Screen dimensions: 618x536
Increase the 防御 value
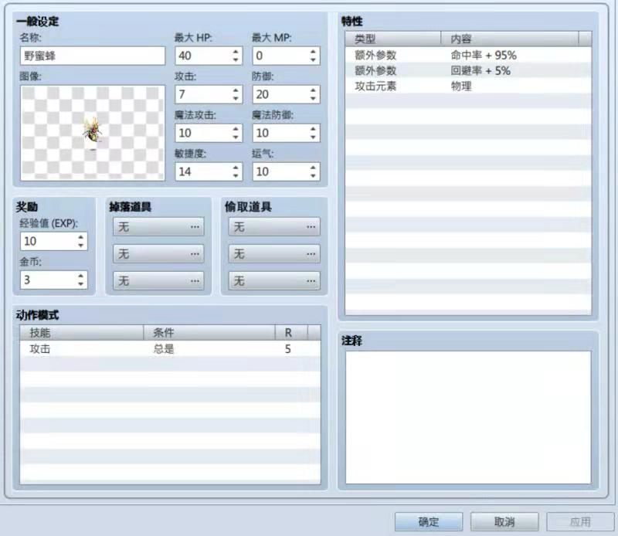313,90
